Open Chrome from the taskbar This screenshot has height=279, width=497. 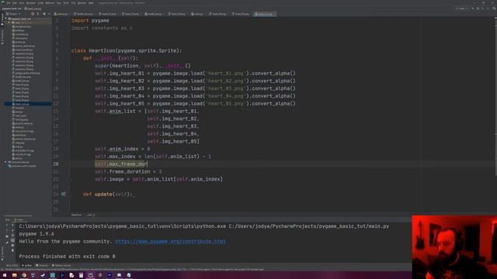coord(24,275)
